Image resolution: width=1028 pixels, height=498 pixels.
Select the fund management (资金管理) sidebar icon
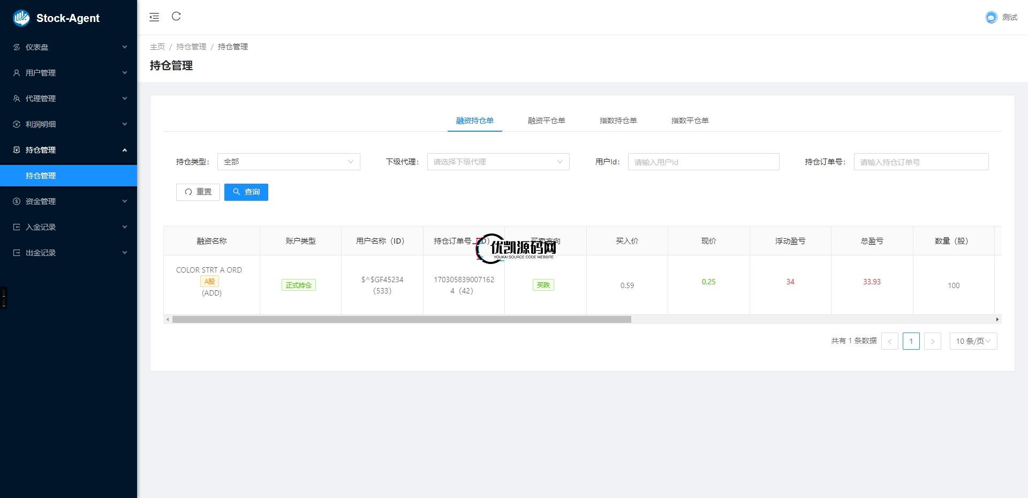click(x=16, y=201)
